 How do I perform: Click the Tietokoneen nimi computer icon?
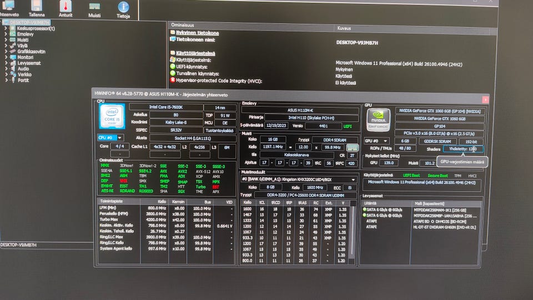coord(173,39)
